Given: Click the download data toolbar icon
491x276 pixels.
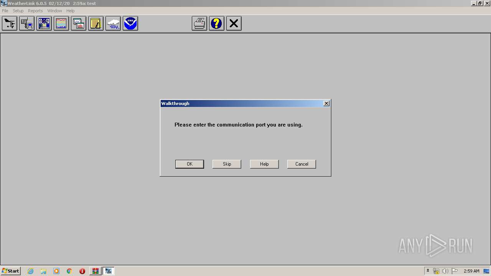Looking at the screenshot, I should point(27,23).
